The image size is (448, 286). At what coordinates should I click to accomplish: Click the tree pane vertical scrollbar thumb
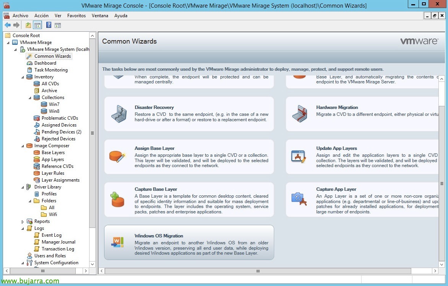pyautogui.click(x=92, y=133)
